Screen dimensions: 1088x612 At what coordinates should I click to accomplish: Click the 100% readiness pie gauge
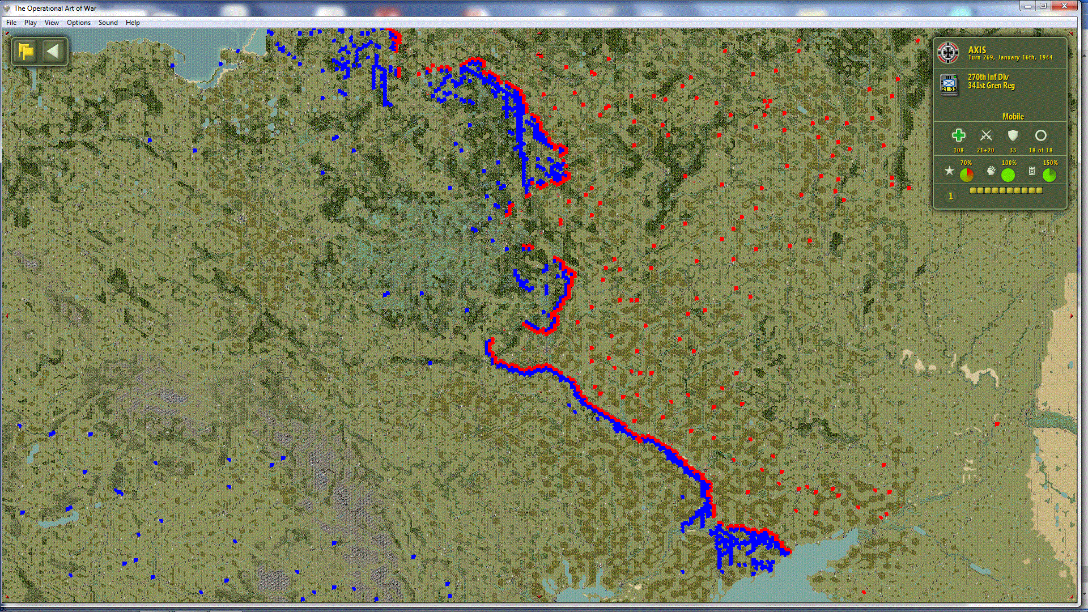click(1008, 175)
